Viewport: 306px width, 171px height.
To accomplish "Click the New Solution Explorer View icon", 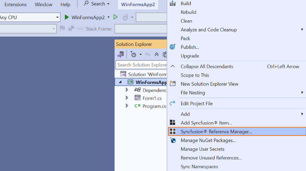I will click(173, 84).
